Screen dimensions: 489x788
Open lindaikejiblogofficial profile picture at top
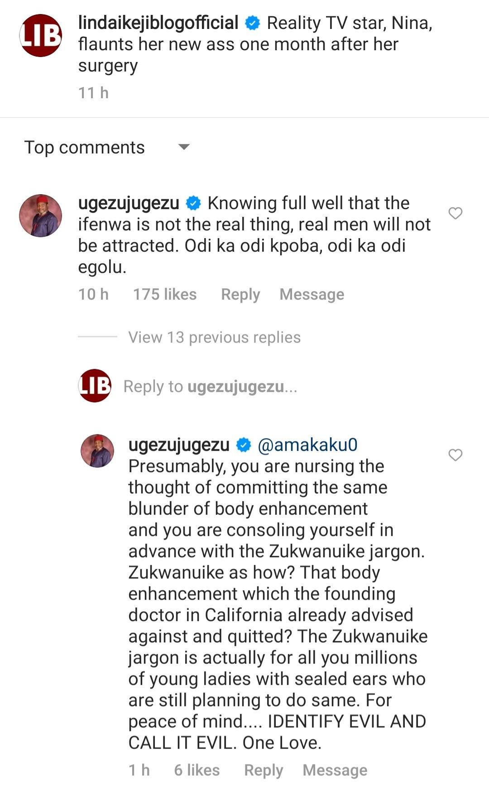click(x=40, y=35)
